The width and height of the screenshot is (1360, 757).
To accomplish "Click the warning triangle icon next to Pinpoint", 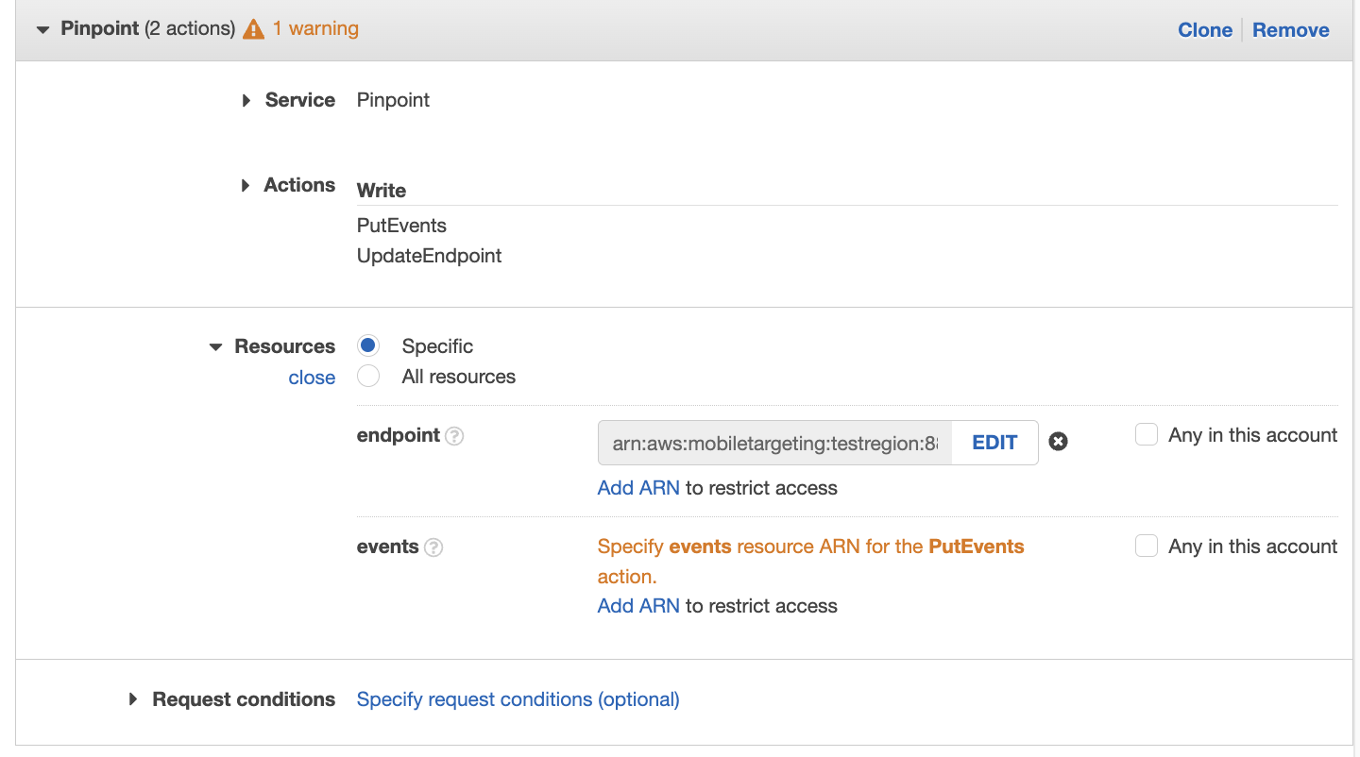I will pos(252,28).
